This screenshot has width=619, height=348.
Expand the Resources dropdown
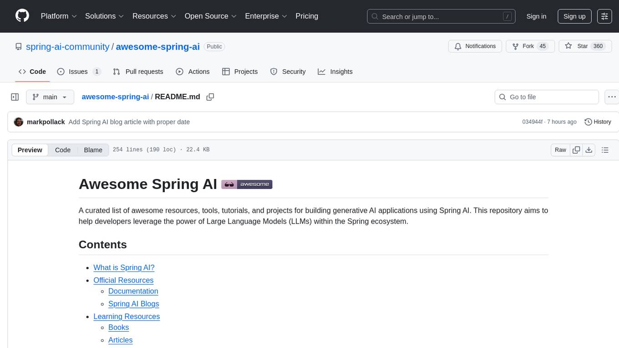click(x=154, y=16)
